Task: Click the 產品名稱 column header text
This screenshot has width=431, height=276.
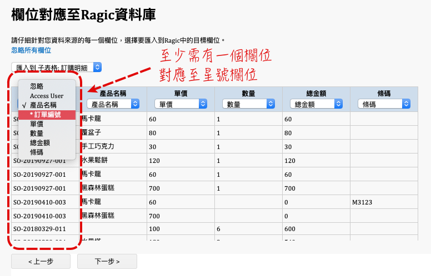Action: coord(113,94)
